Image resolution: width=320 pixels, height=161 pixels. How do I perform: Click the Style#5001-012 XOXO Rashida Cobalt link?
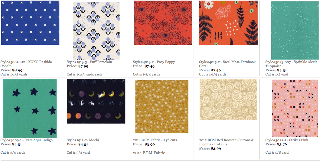click(26, 62)
